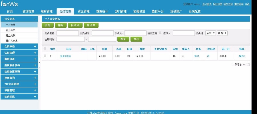This screenshot has height=114, width=257.
Task: Click the 导出 button
Action: 136,39
